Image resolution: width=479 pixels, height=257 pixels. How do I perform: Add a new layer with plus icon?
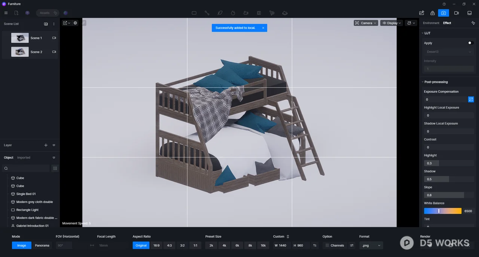click(x=46, y=145)
